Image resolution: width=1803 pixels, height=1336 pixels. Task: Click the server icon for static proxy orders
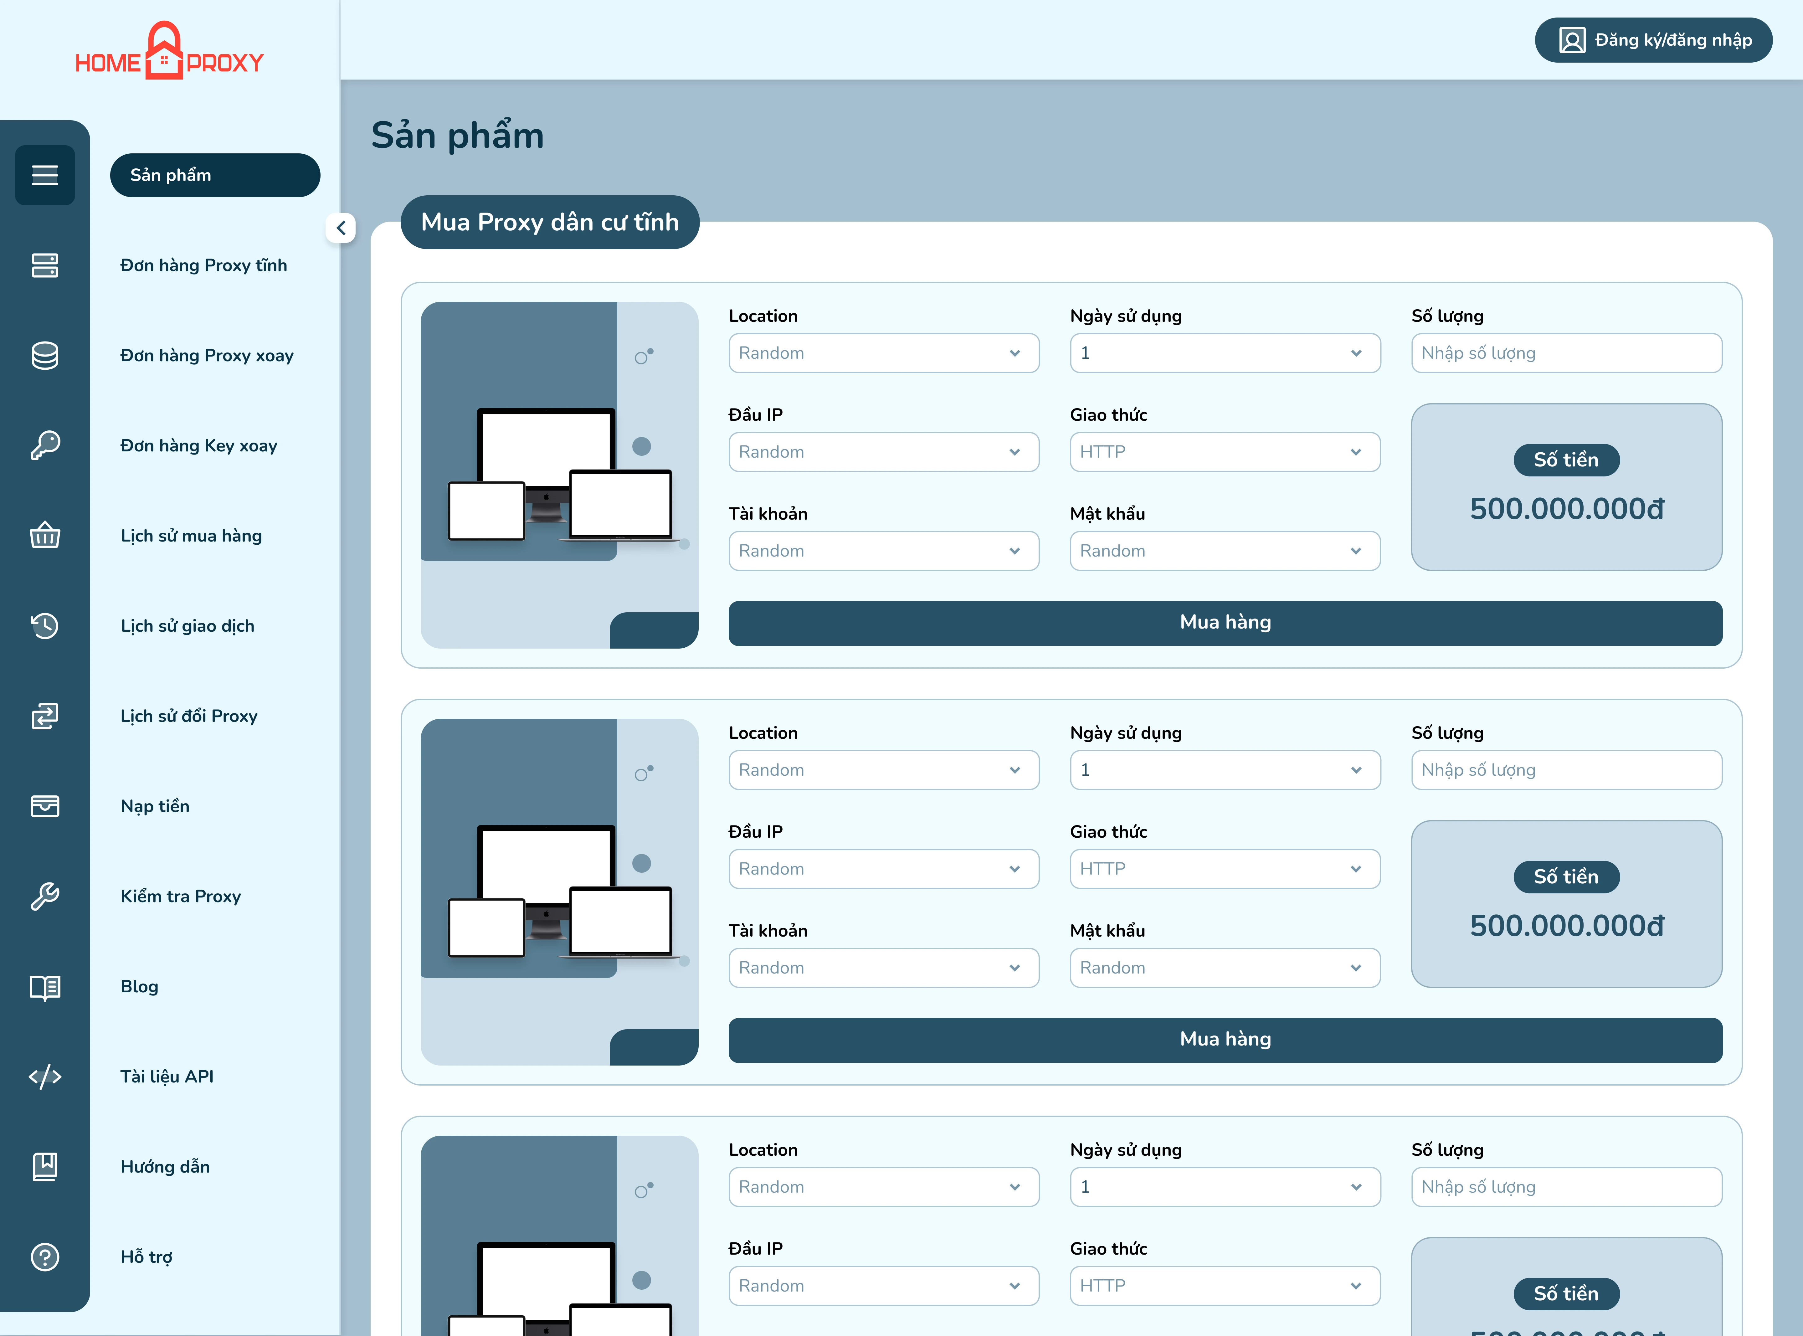pos(44,265)
